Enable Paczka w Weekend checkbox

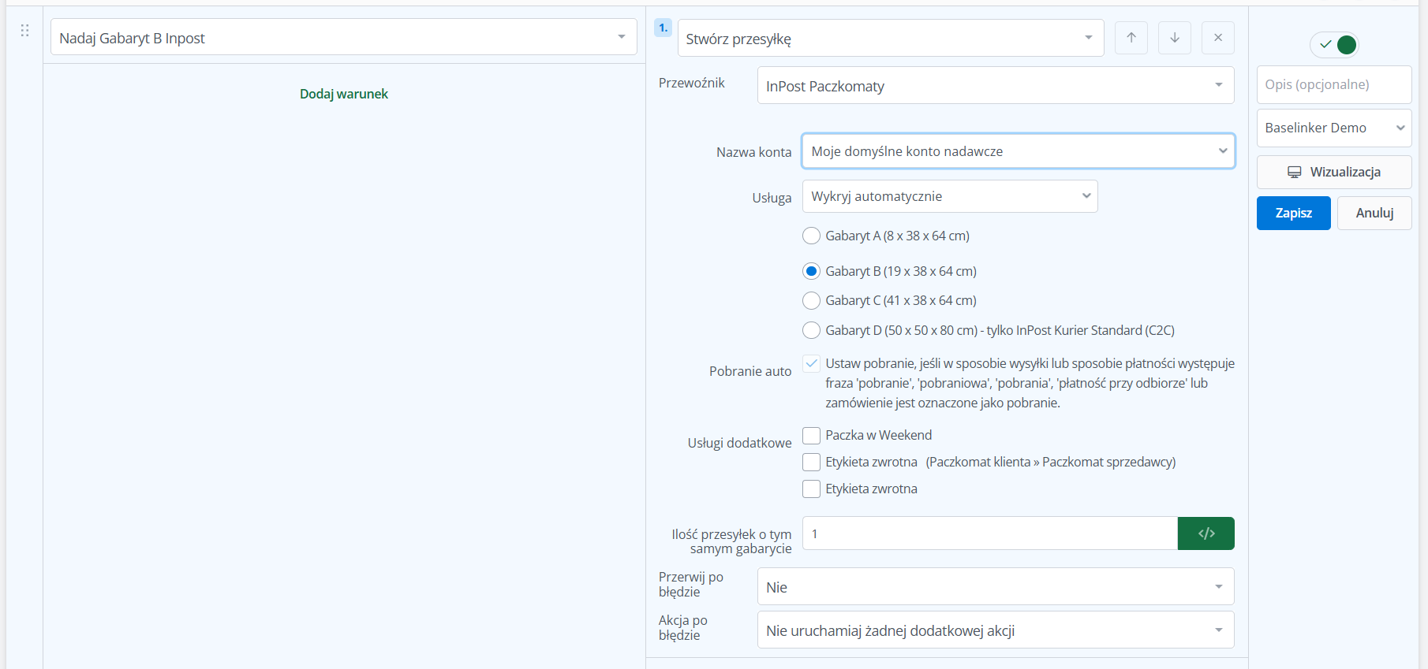(811, 436)
